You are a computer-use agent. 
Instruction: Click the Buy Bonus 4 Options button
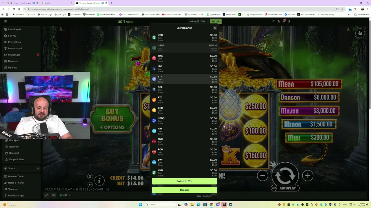(112, 119)
